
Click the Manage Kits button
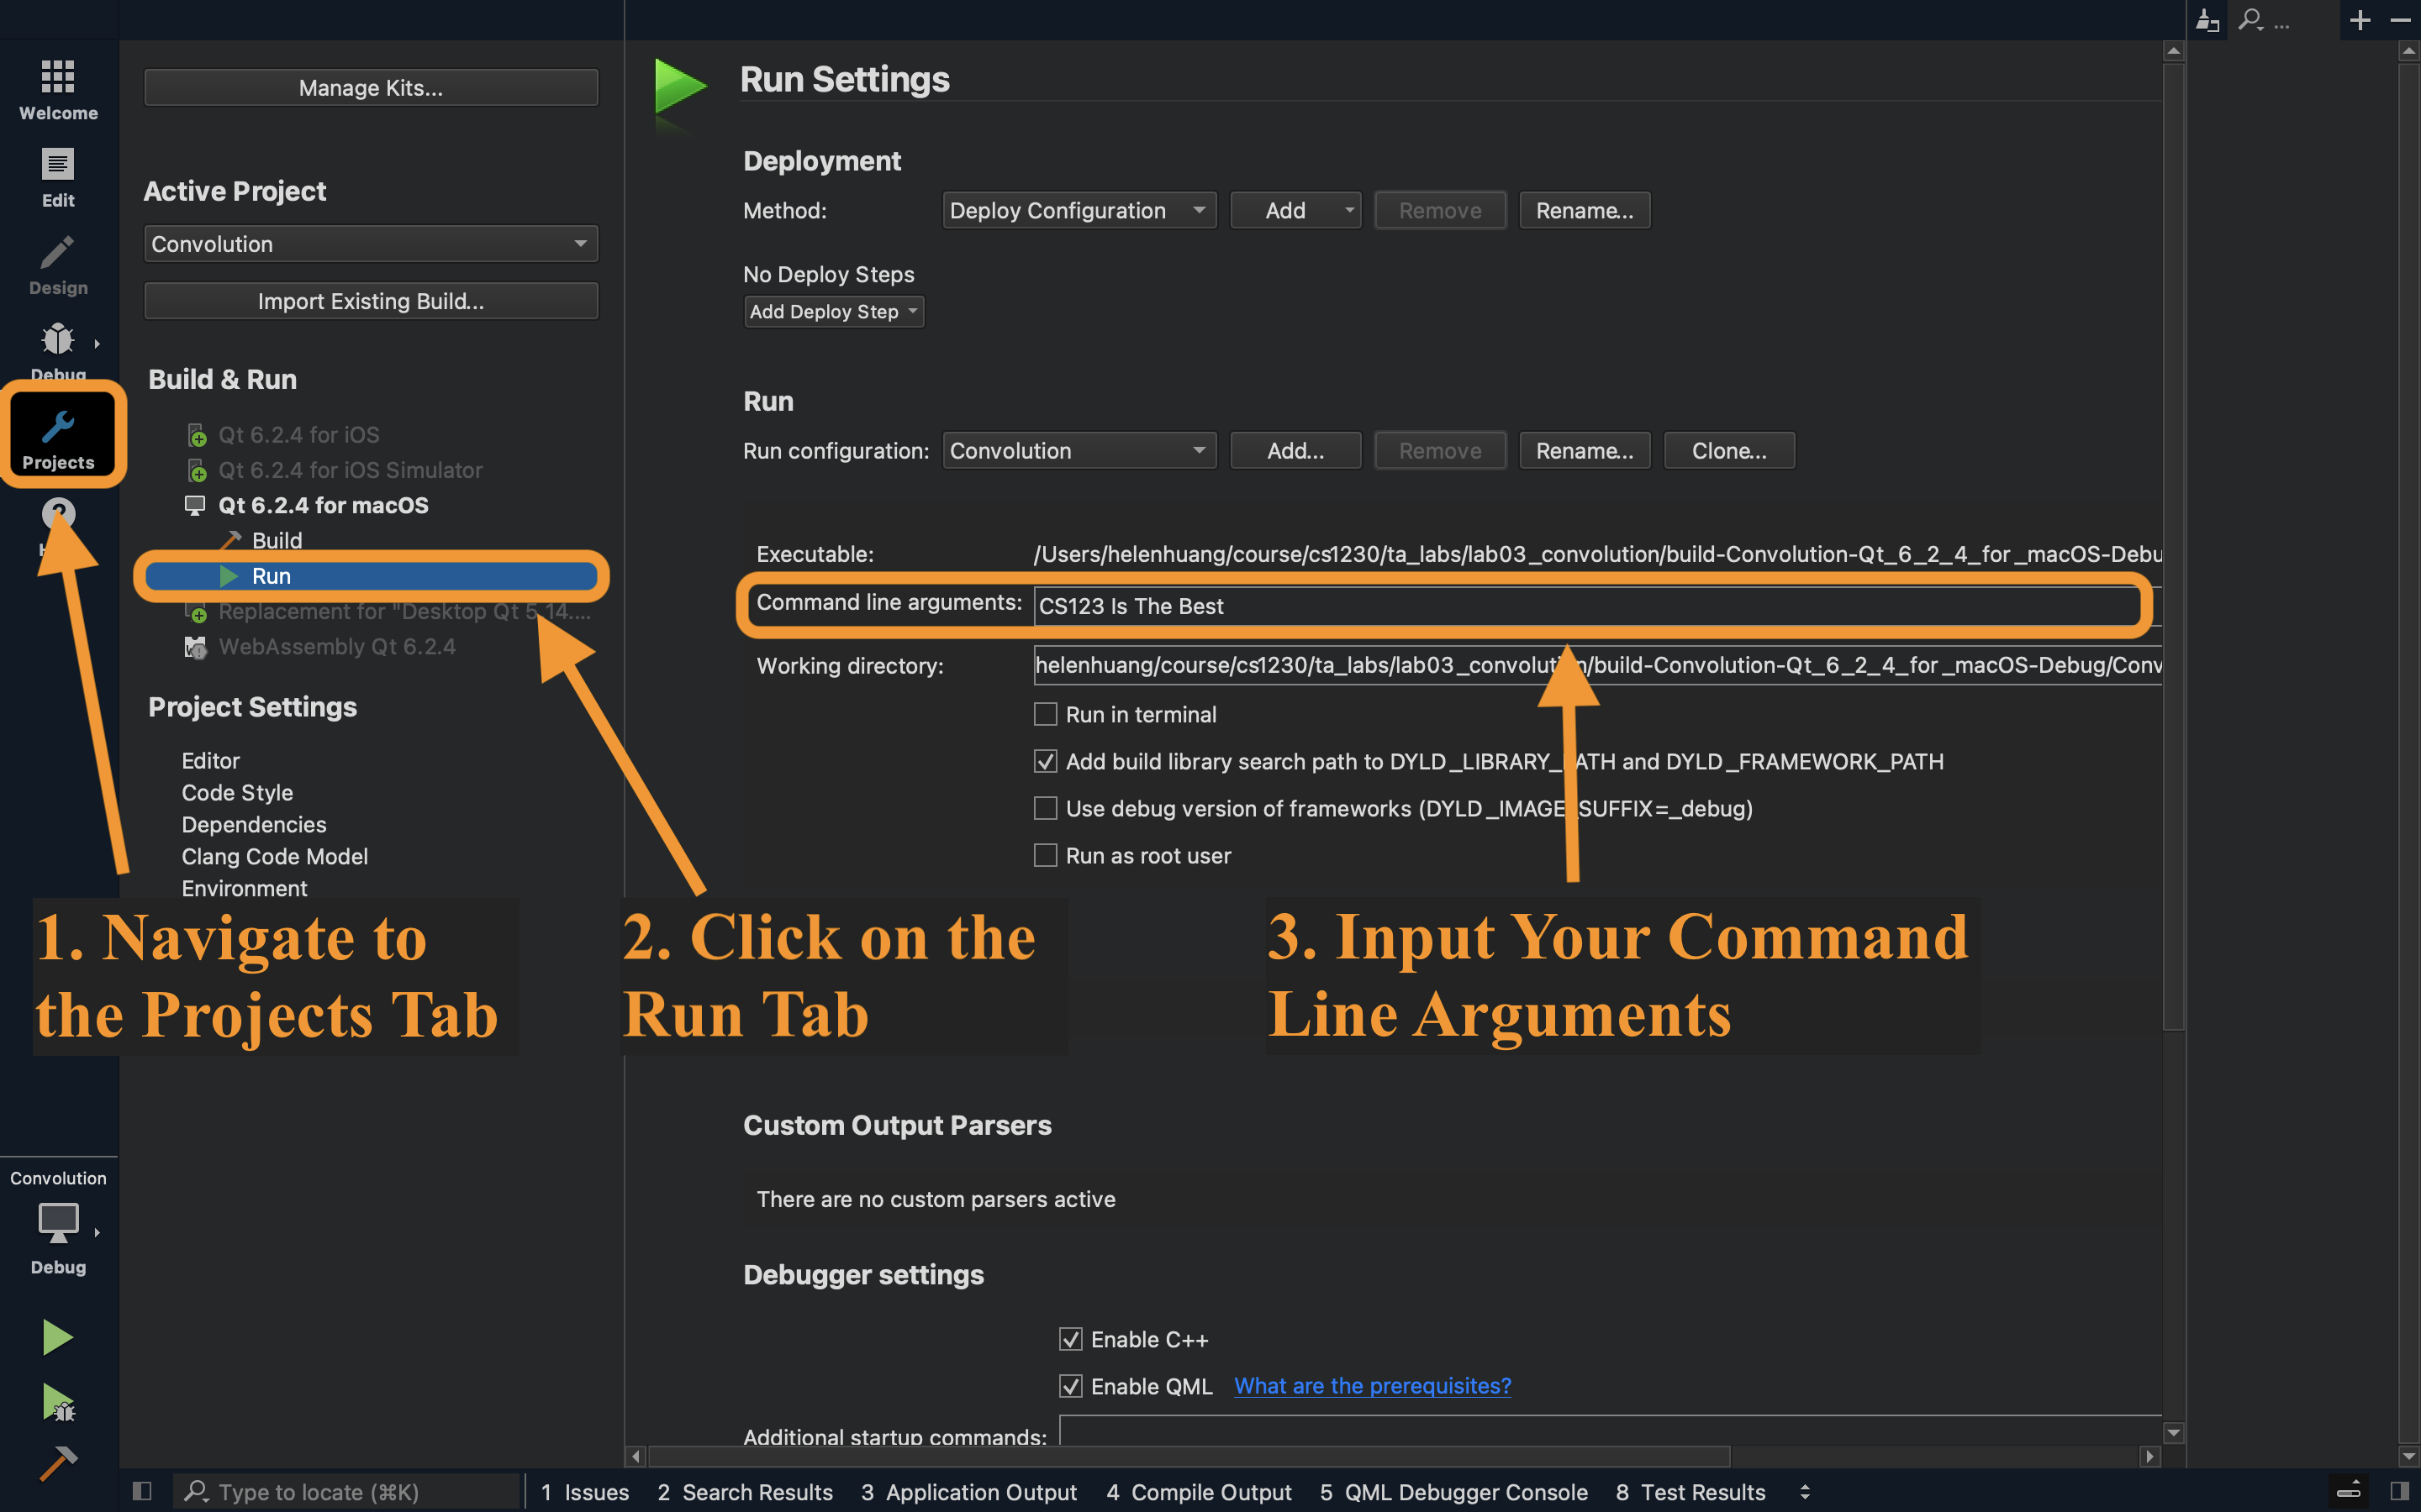point(372,87)
